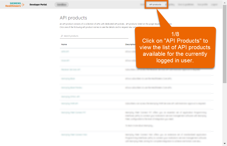The image size is (227, 146).
Task: Open Your profile in the top navigation
Action: pos(203,5)
